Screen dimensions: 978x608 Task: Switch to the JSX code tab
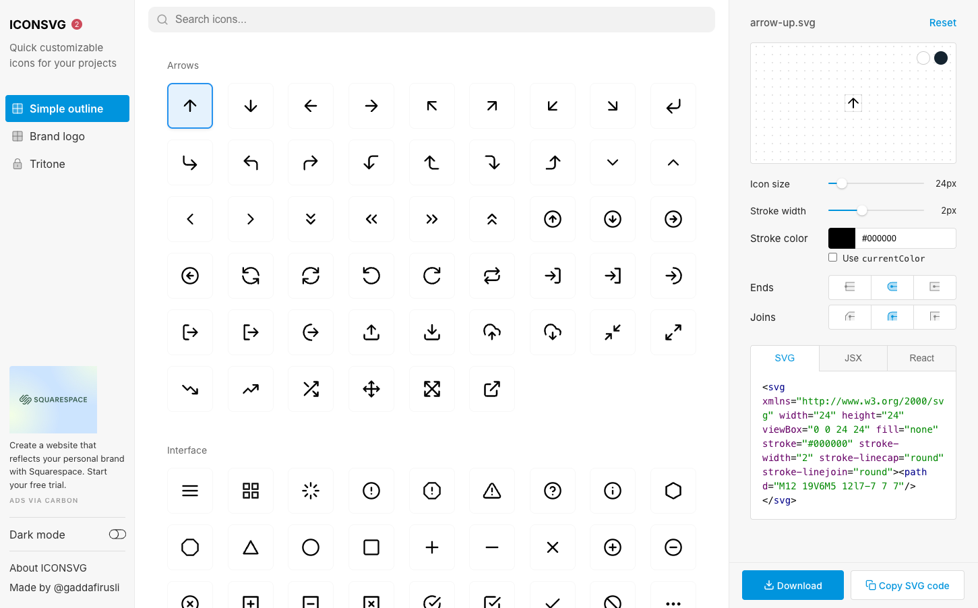click(x=853, y=358)
